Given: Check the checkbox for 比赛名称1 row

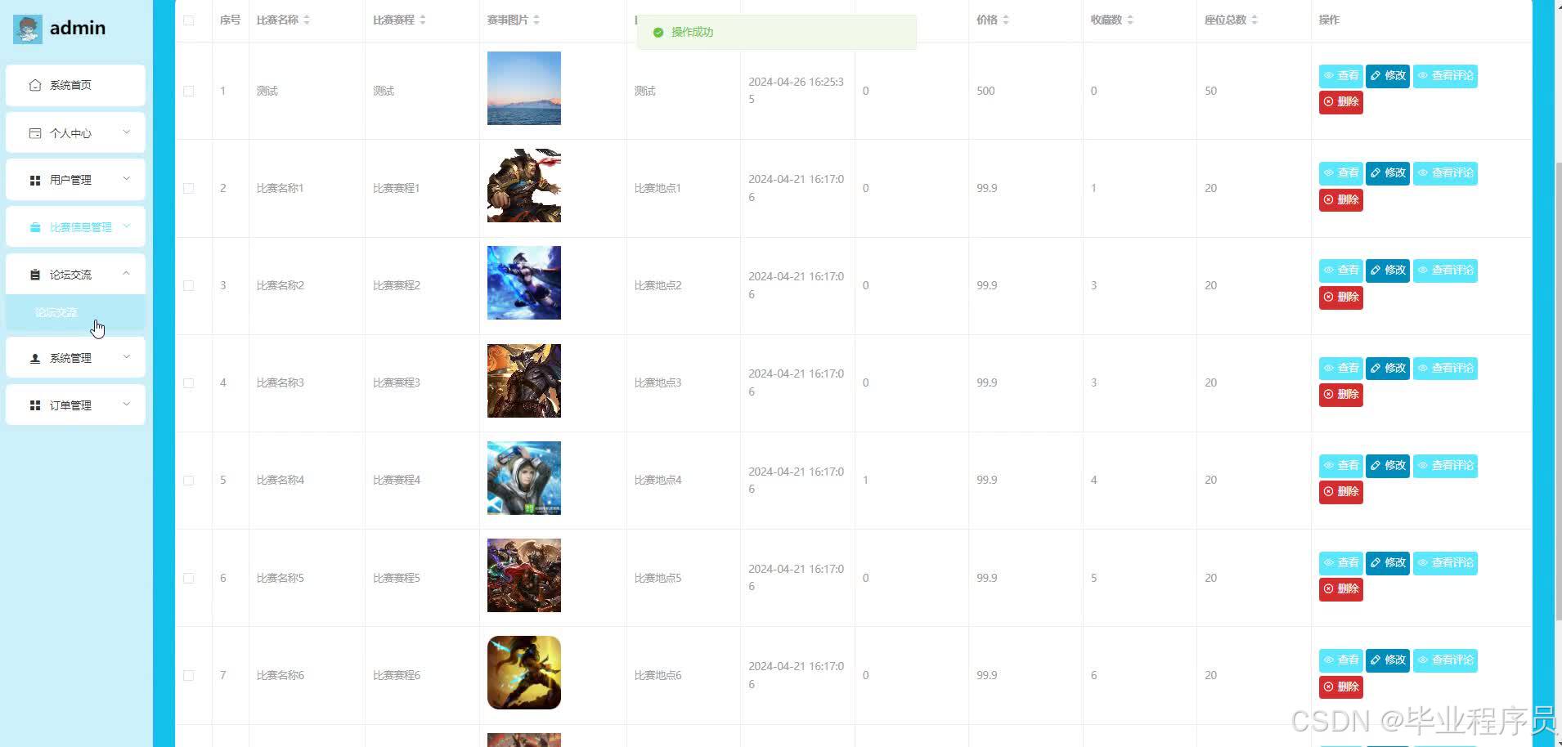Looking at the screenshot, I should point(189,189).
